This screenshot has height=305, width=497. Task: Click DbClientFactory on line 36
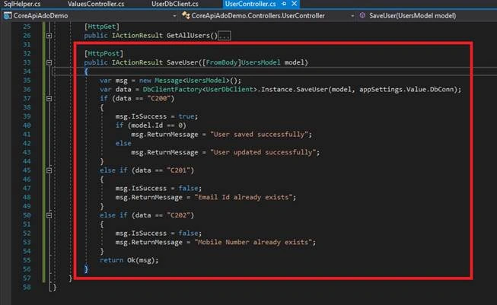[172, 89]
